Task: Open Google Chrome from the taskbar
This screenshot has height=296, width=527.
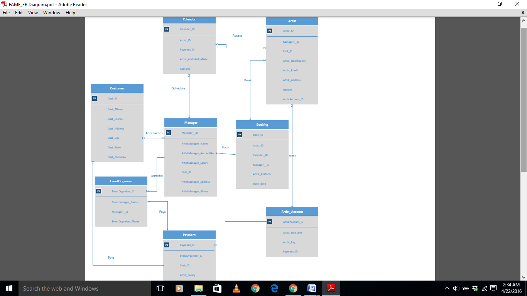Action: tap(255, 288)
